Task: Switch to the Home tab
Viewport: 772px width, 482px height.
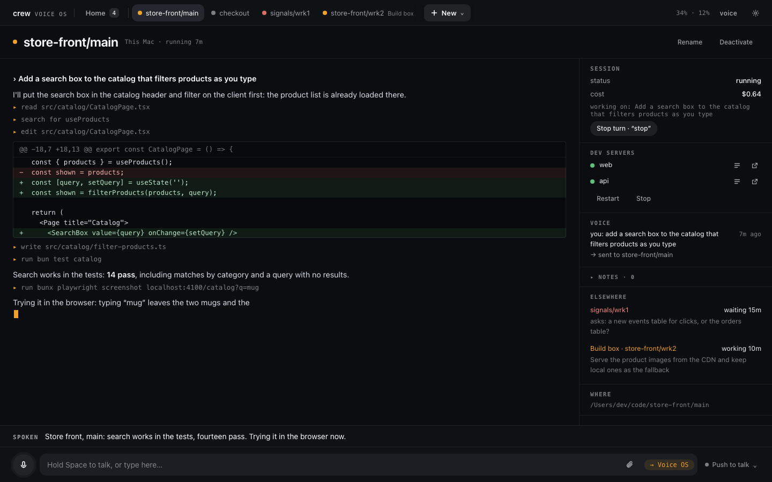Action: (x=102, y=13)
